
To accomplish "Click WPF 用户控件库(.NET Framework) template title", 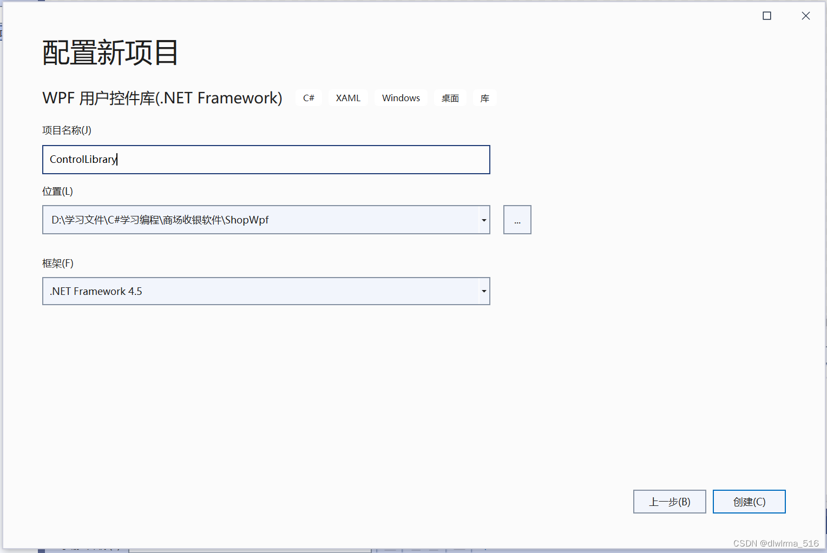I will [162, 98].
